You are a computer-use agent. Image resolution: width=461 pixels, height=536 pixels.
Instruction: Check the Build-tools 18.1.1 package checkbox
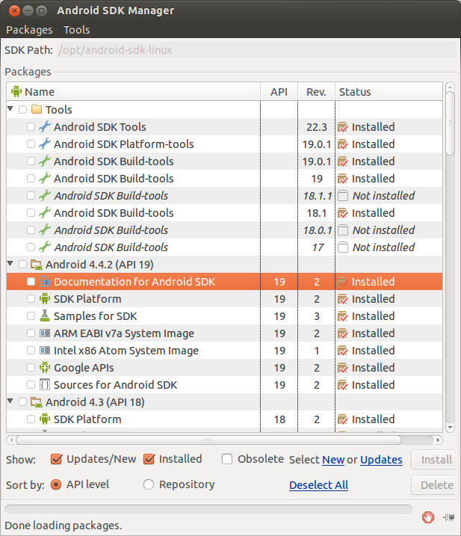coord(31,196)
